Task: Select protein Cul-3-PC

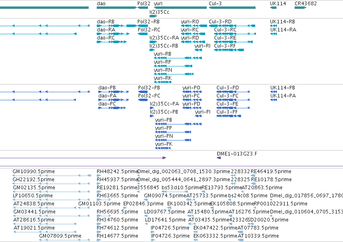Action: pos(233,100)
